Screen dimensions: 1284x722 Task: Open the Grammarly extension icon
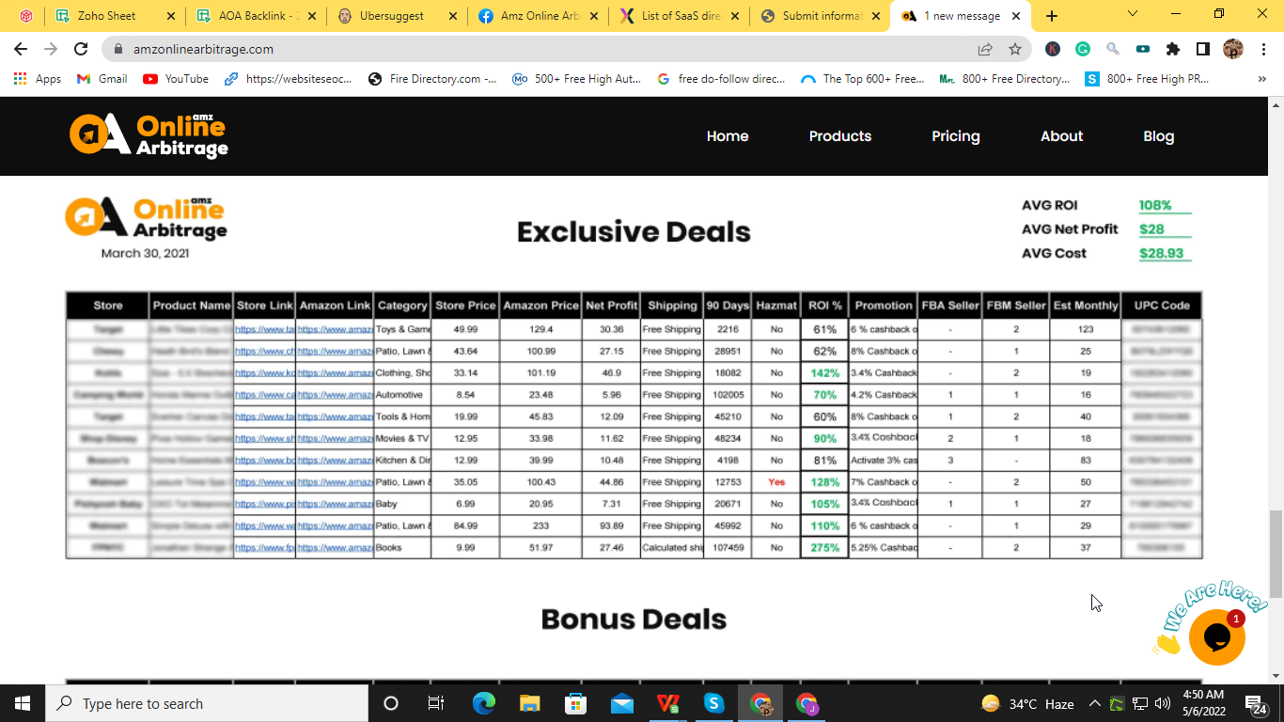tap(1083, 49)
